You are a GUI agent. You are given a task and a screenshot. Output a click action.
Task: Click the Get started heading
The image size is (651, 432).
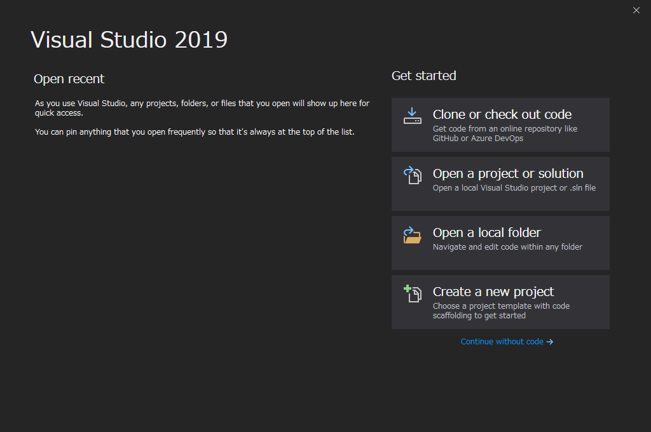pyautogui.click(x=423, y=76)
